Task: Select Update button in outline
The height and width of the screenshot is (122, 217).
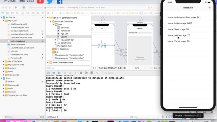Action: tap(64, 37)
